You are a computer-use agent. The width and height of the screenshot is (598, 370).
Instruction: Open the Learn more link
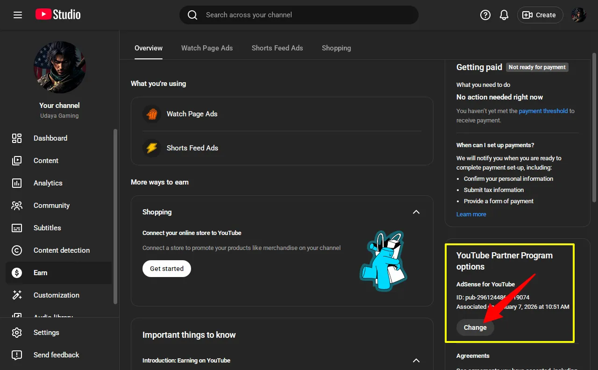point(471,214)
